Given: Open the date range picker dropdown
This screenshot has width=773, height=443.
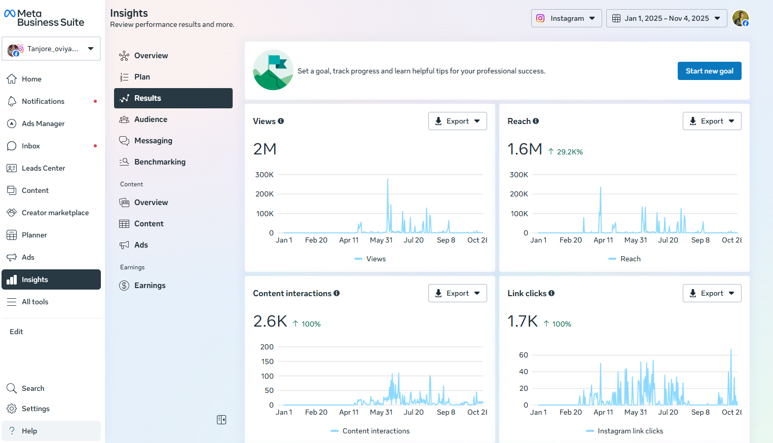Looking at the screenshot, I should (x=666, y=18).
